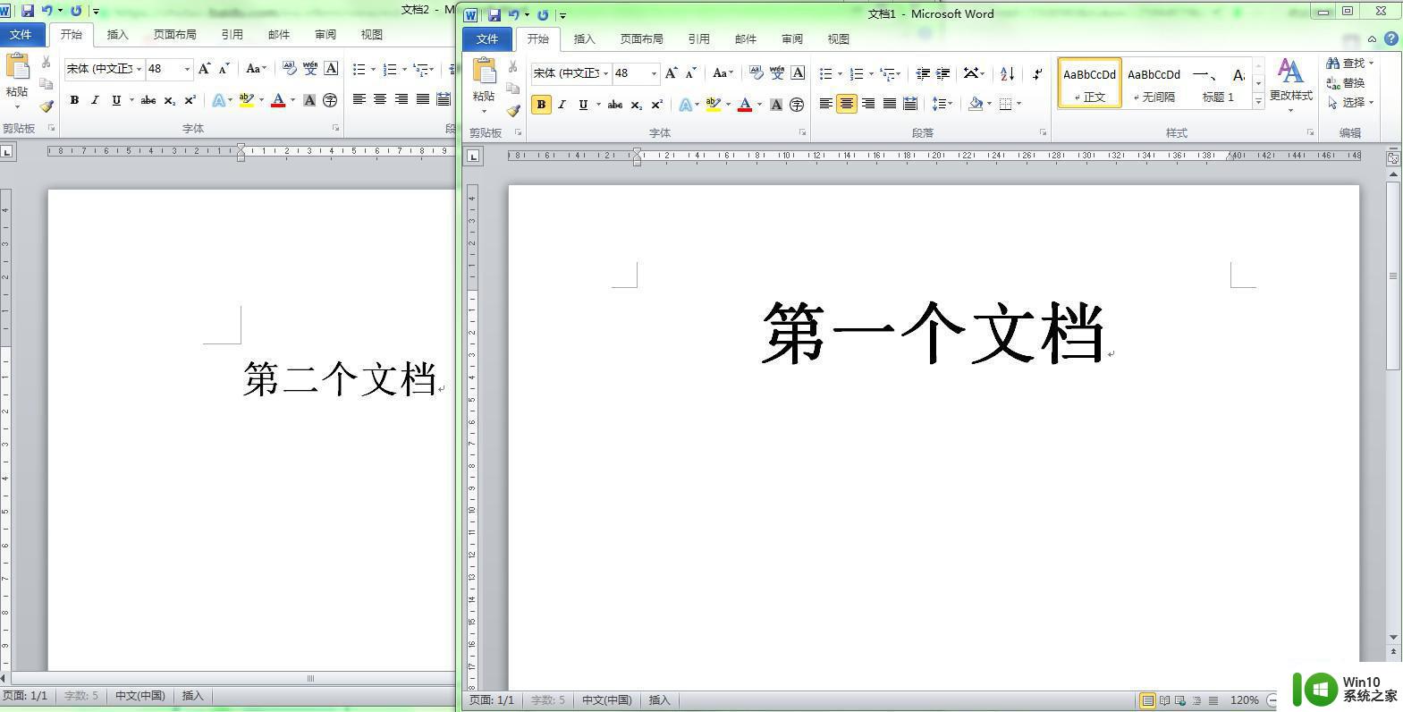The image size is (1403, 712).
Task: Switch to 页面布局 tab in 文档1 window
Action: [x=641, y=38]
